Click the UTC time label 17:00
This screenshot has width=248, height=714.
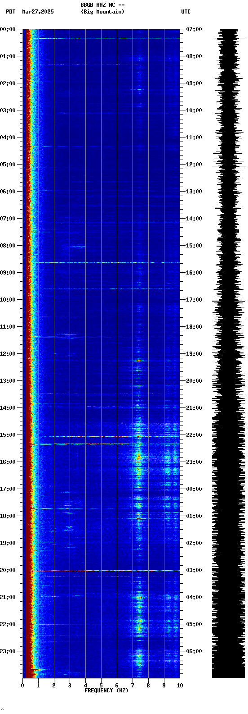(x=194, y=300)
